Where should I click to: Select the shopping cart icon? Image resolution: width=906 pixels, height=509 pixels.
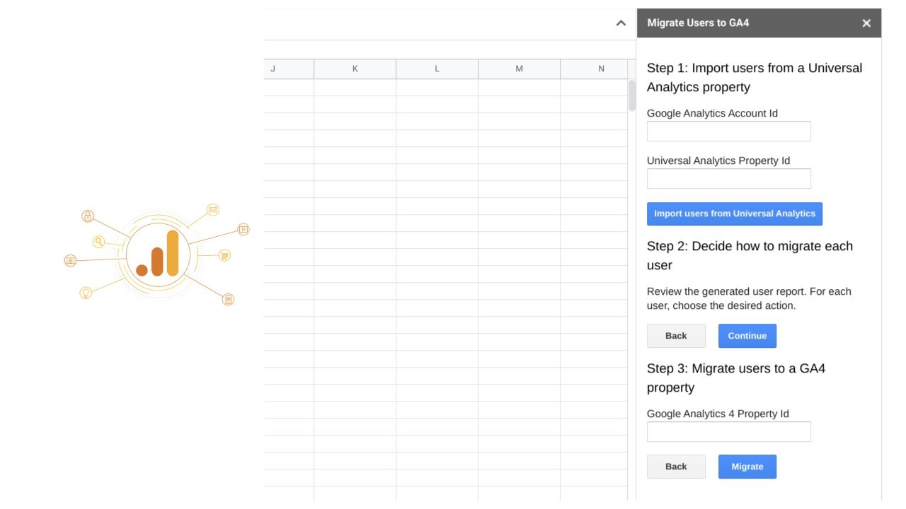click(224, 257)
